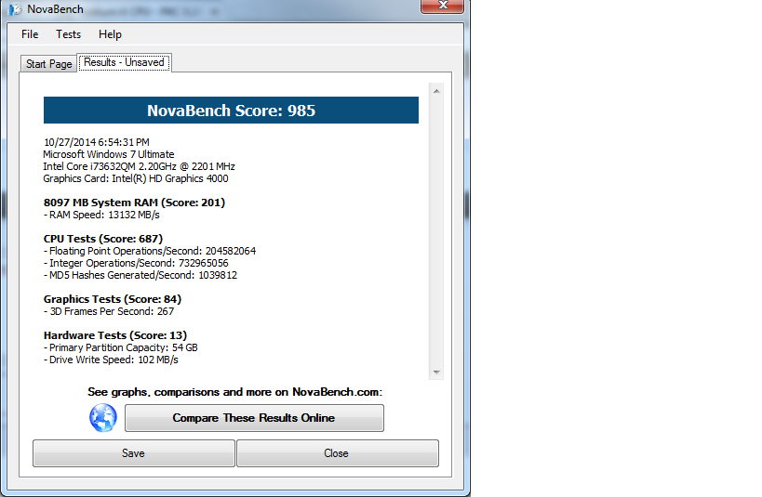Click Floating Point Operations/Second value line
The image size is (762, 497).
(150, 251)
